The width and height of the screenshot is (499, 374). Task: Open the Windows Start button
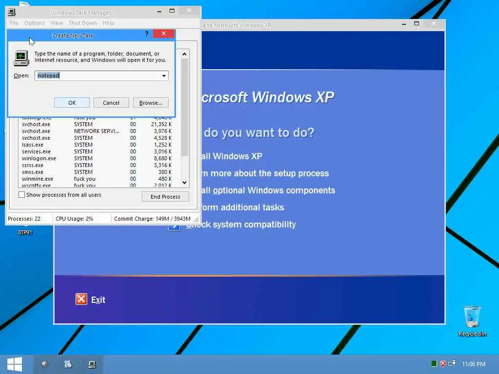tap(15, 364)
